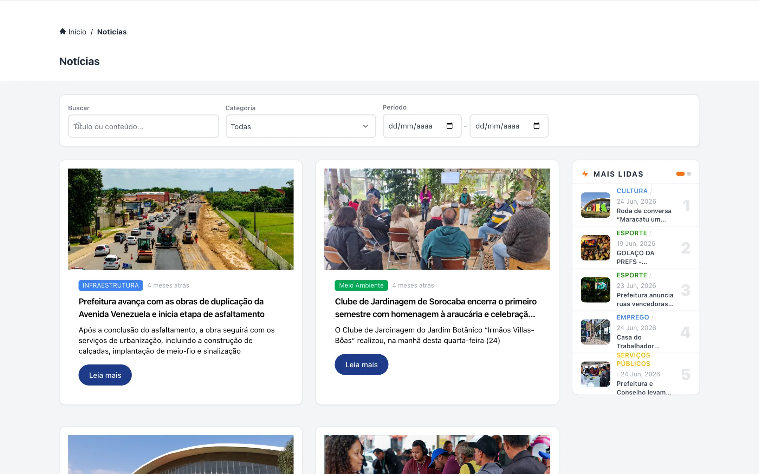This screenshot has width=759, height=474.
Task: Click the search magnifier icon in Buscar
Action: tap(78, 126)
